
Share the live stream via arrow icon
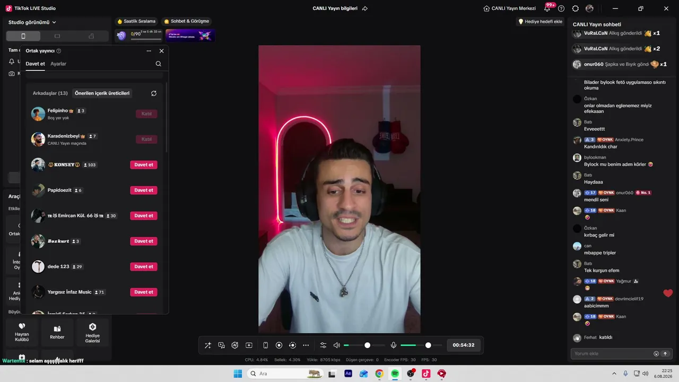click(x=365, y=8)
